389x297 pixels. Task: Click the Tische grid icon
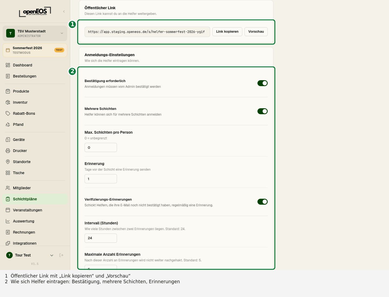[8, 173]
